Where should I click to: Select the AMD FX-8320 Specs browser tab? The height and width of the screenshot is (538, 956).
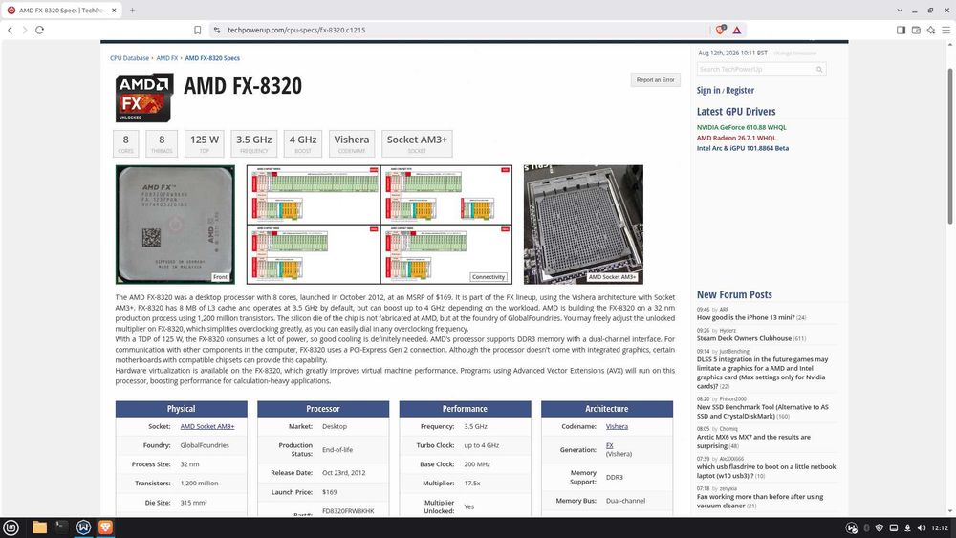(61, 11)
